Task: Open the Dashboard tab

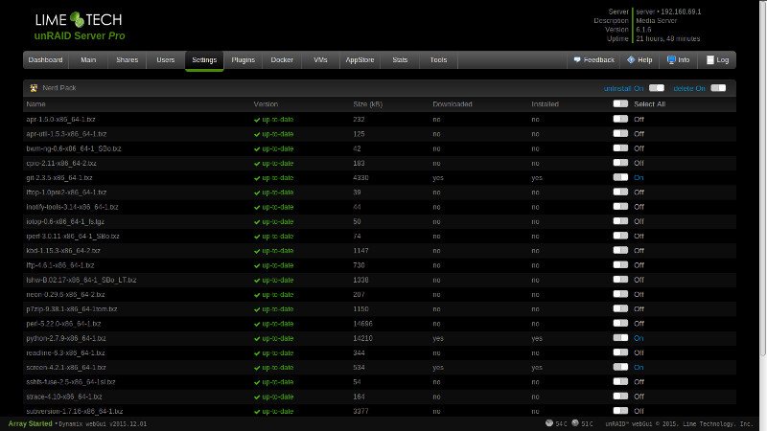Action: click(x=45, y=60)
